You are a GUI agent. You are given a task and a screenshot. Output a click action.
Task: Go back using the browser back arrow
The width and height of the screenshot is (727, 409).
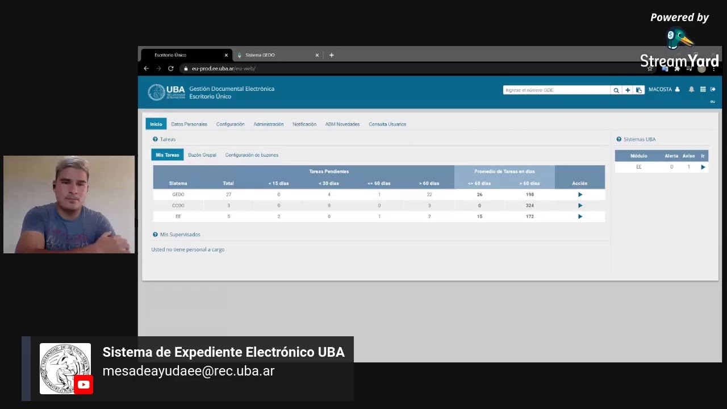tap(146, 68)
